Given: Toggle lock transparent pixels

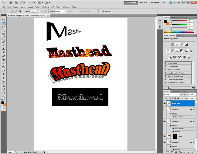Looking at the screenshot, I should click(x=170, y=98).
